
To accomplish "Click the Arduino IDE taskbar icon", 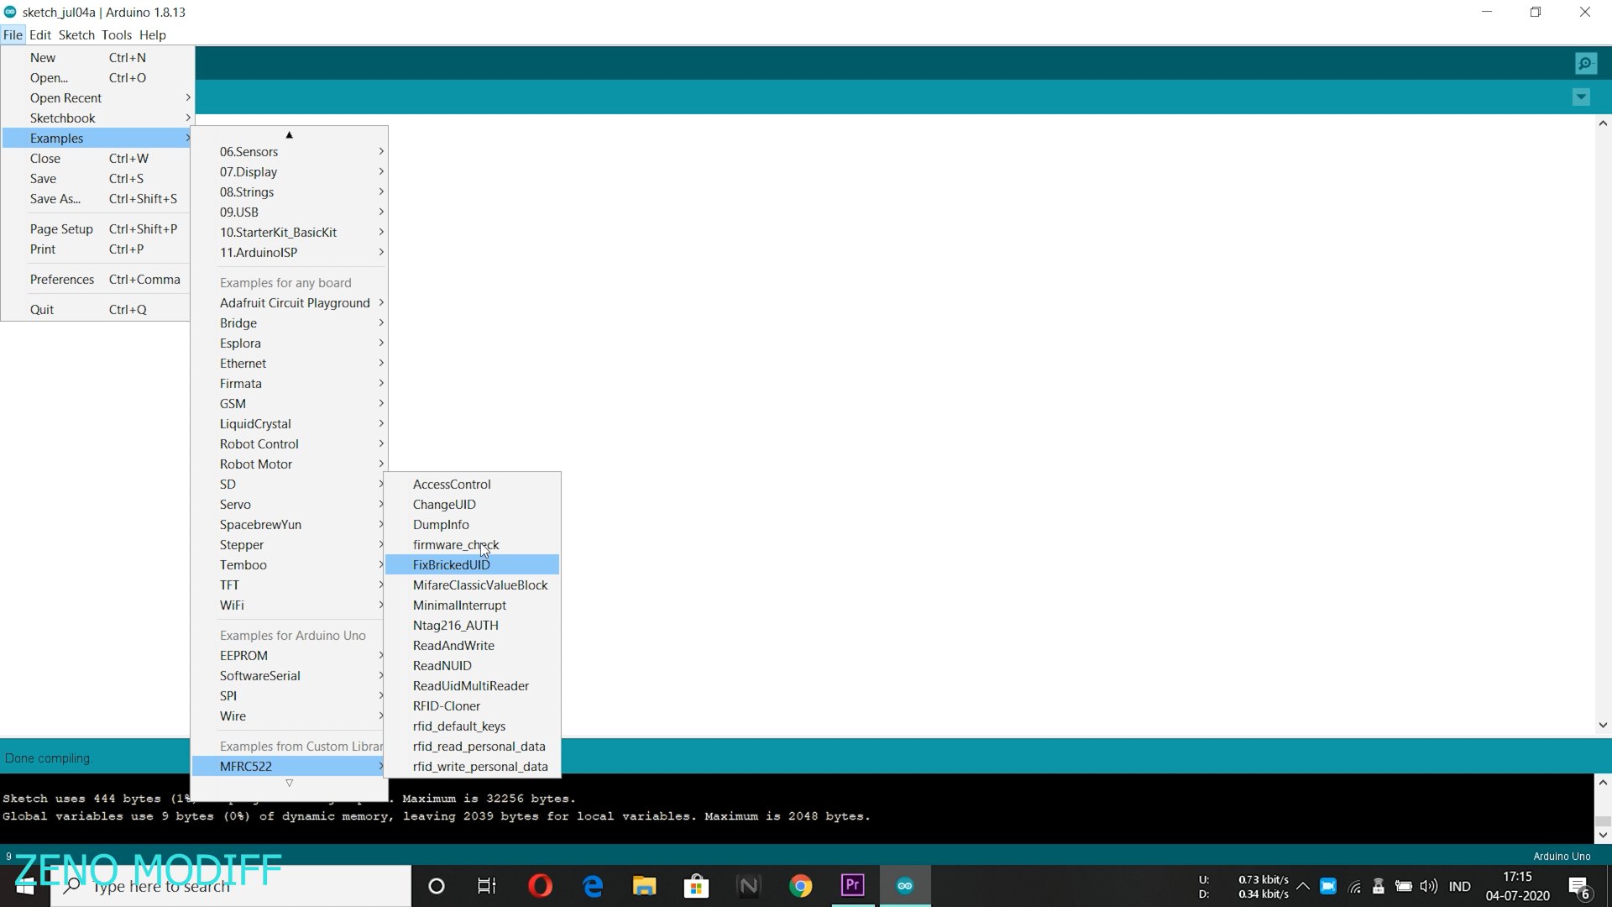I will [905, 886].
